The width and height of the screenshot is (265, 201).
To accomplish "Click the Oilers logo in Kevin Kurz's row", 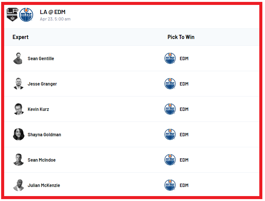I will coord(170,109).
